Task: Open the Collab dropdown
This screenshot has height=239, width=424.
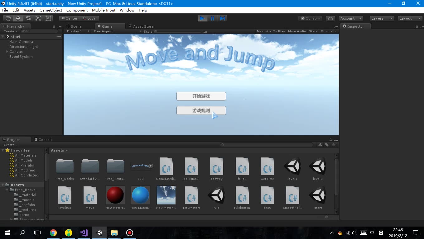Action: coord(311,18)
